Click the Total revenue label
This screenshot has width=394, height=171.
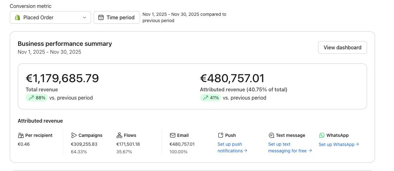tap(42, 89)
